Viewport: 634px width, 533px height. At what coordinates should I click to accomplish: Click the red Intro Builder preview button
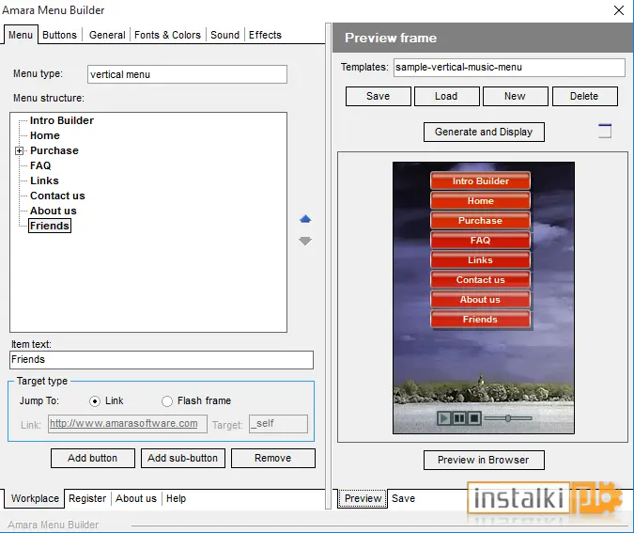(x=480, y=180)
